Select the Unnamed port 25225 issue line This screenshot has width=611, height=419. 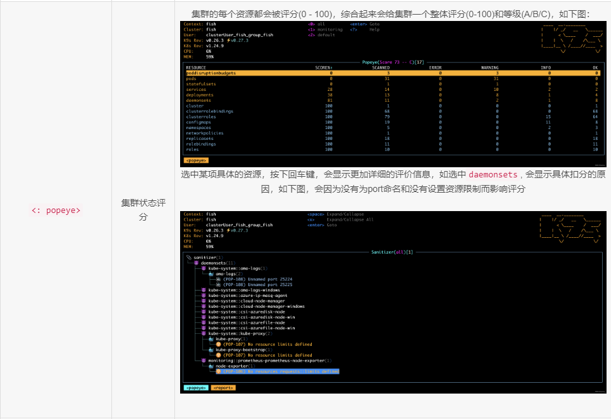tap(258, 285)
